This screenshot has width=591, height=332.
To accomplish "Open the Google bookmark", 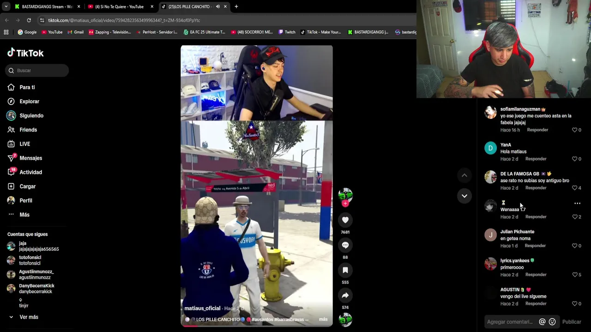I will 27,32.
